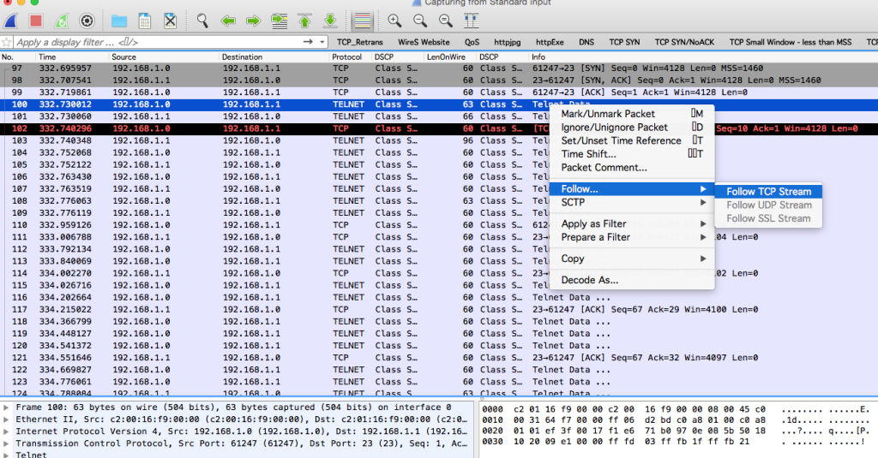This screenshot has width=878, height=458.
Task: Select packet 97 SYN row
Action: click(439, 68)
